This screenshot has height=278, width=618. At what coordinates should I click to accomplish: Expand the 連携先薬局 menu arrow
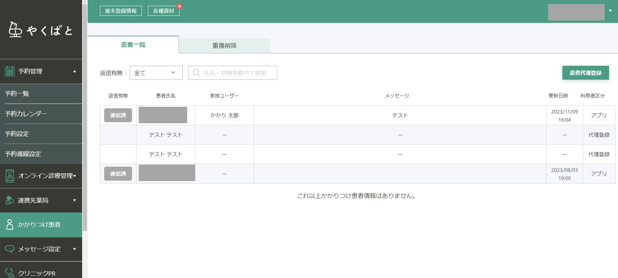[x=75, y=201]
